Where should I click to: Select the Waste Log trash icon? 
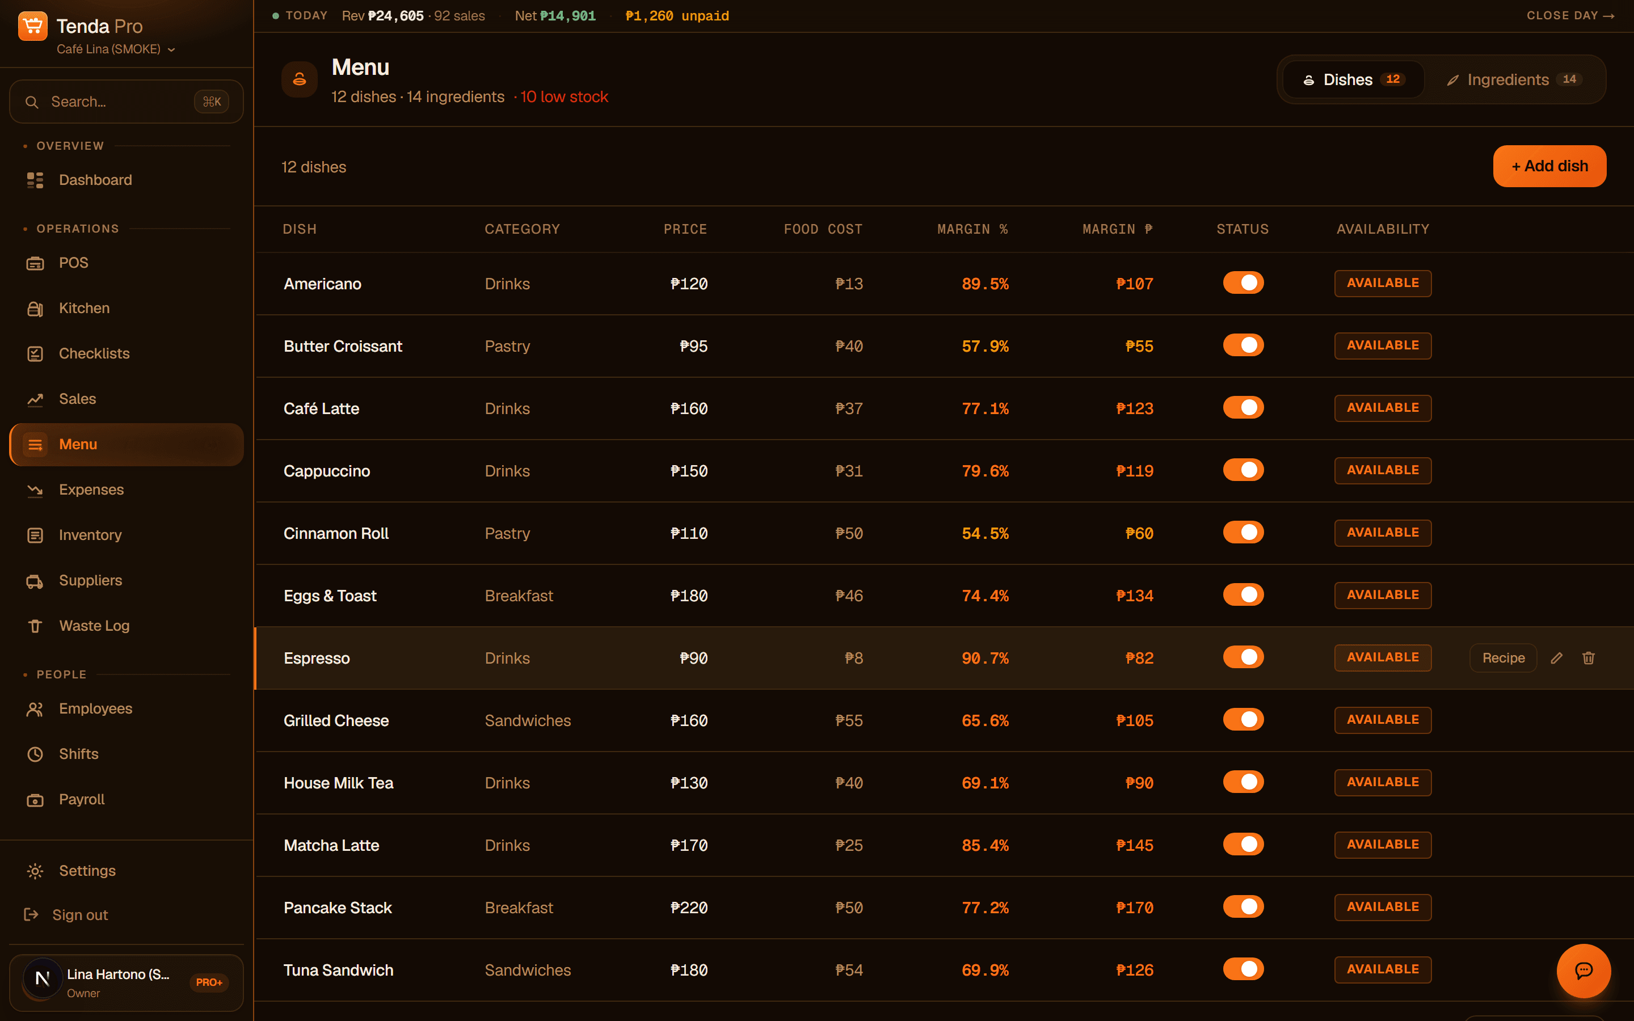[35, 626]
